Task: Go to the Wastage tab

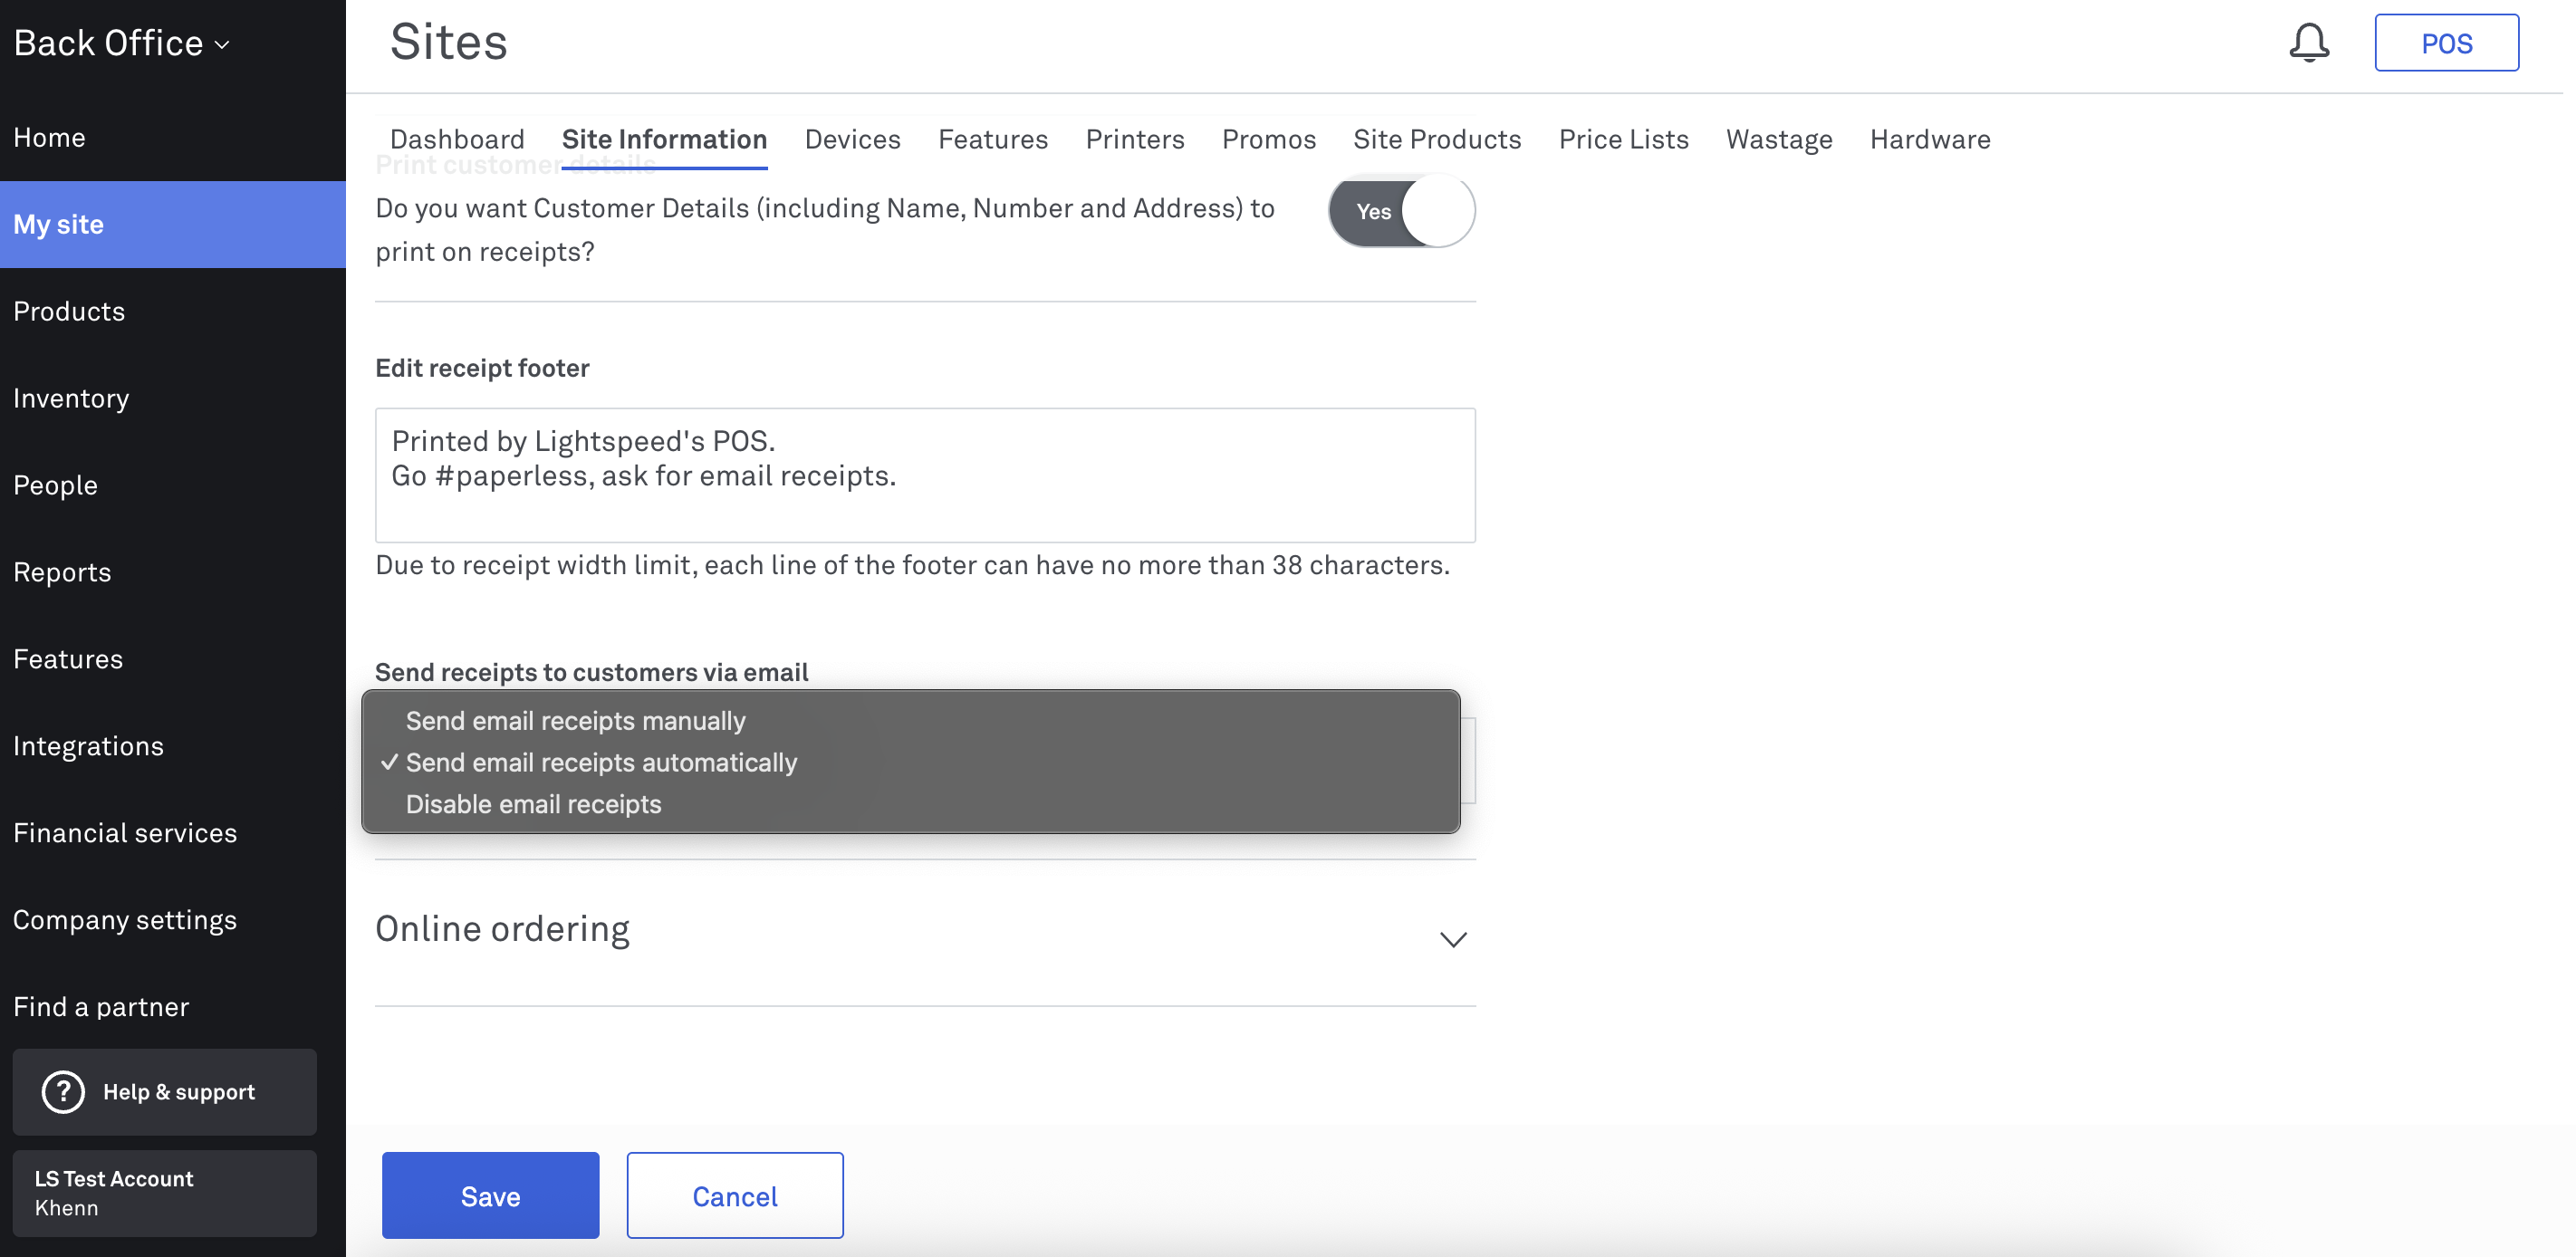Action: 1778,139
